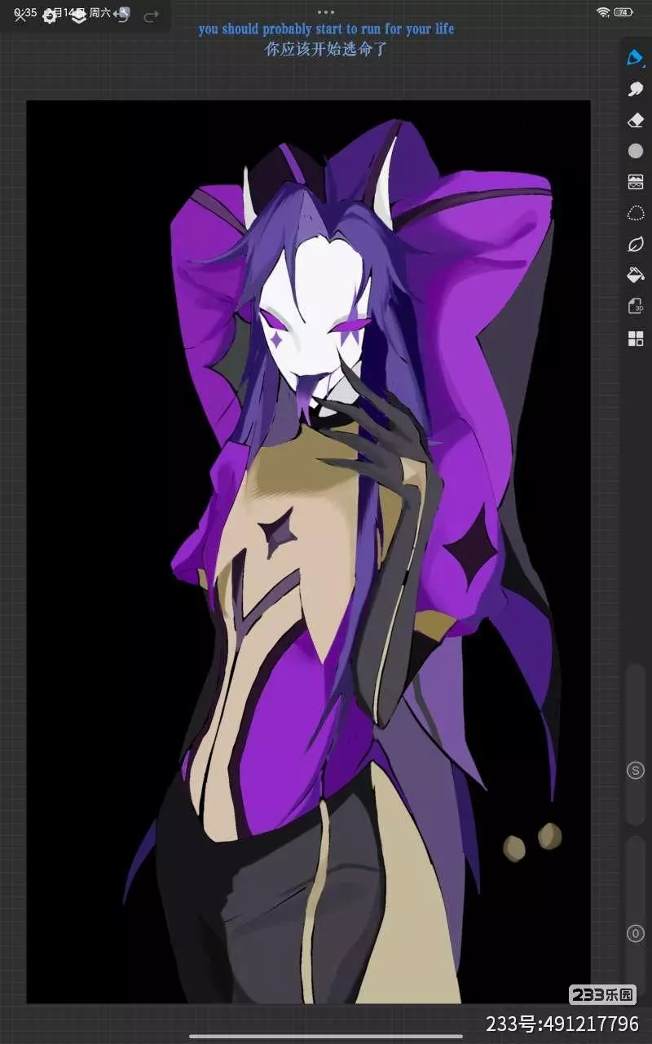Open the 3D model file tool

point(636,307)
